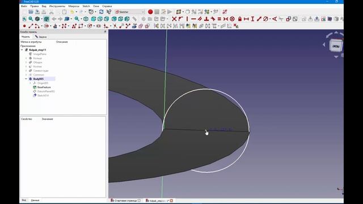Viewport: 363px width, 204px height.
Task: Toggle driving/reference constraint icon
Action: [289, 19]
